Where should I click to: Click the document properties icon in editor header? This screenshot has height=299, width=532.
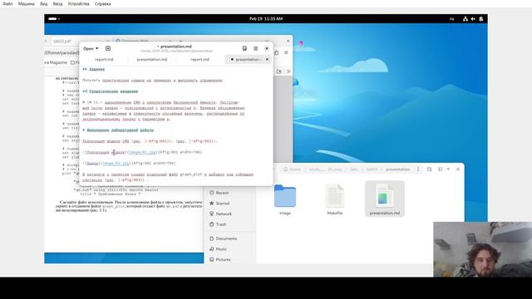point(244,48)
